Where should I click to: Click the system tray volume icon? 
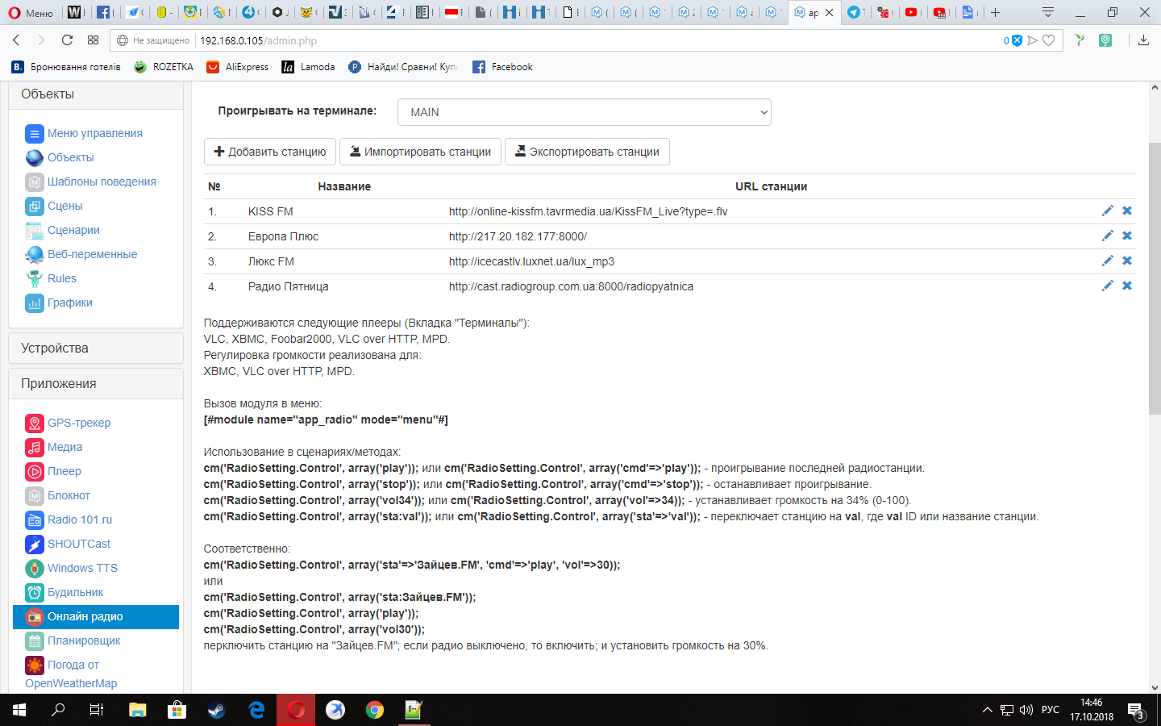1026,710
